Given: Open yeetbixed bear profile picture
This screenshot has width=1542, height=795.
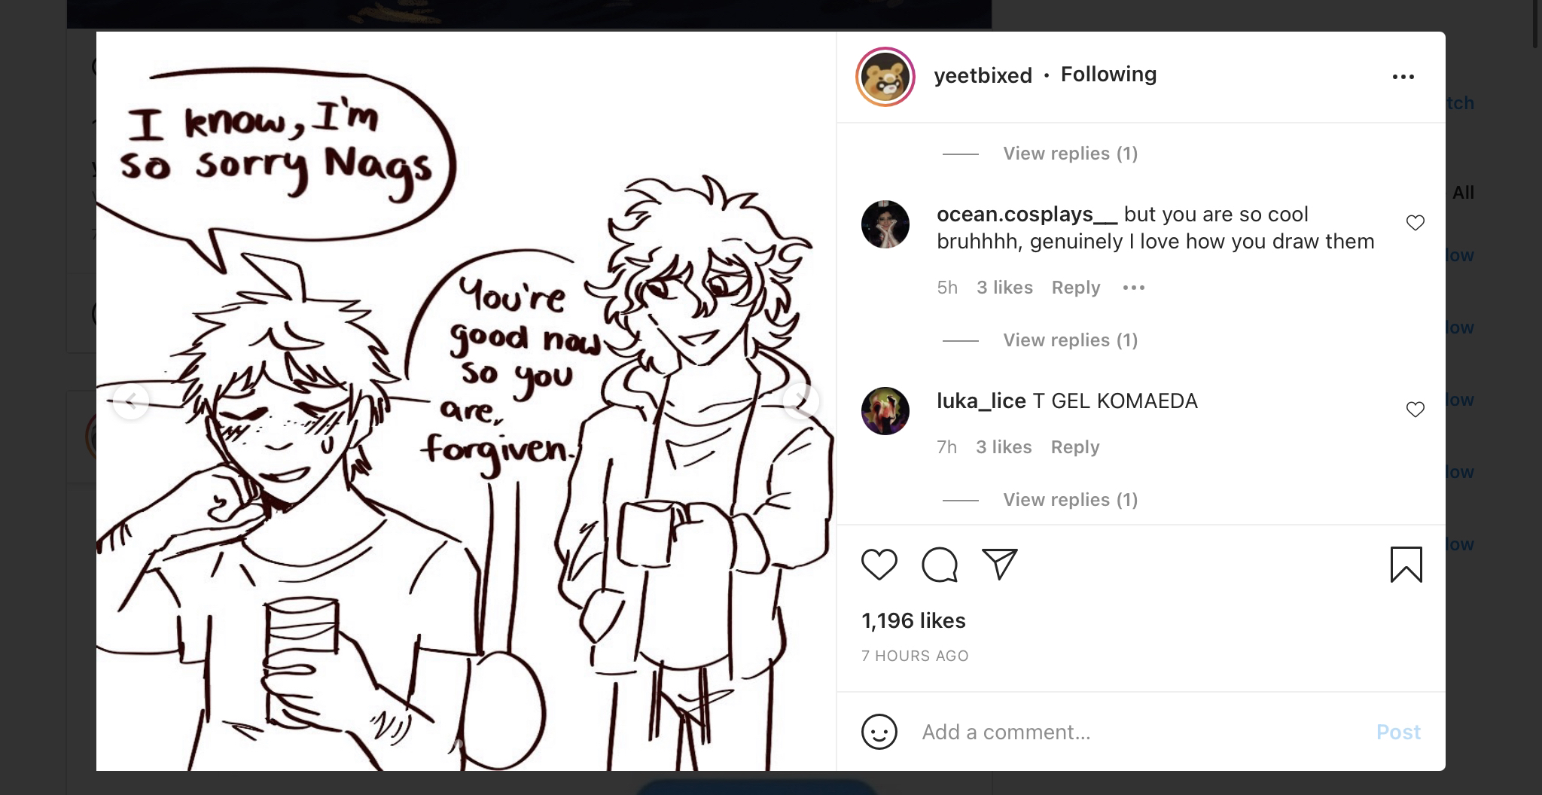Looking at the screenshot, I should click(x=885, y=77).
